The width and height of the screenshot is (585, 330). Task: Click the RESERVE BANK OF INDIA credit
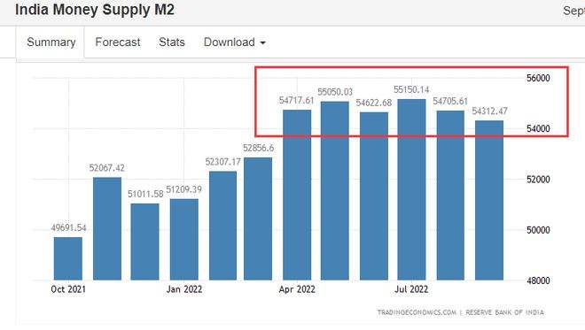505,312
